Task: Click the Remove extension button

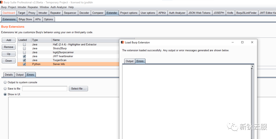Action: tap(9, 47)
